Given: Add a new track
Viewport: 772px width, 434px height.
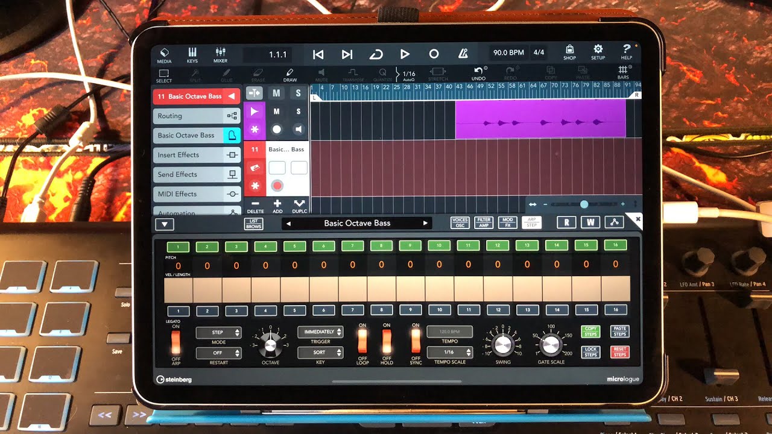Looking at the screenshot, I should click(x=277, y=206).
